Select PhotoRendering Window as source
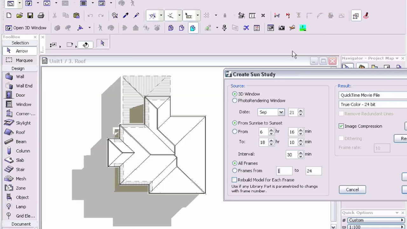407x229 pixels. (235, 101)
